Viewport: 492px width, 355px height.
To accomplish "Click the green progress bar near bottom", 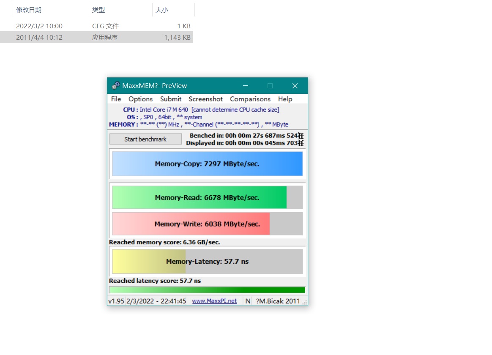I will pyautogui.click(x=207, y=289).
